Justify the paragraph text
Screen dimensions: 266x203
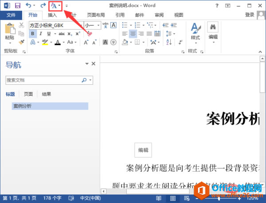149,34
